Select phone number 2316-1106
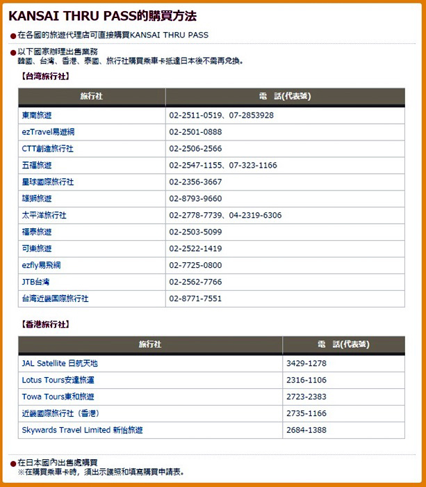Image resolution: width=426 pixels, height=487 pixels. click(306, 380)
